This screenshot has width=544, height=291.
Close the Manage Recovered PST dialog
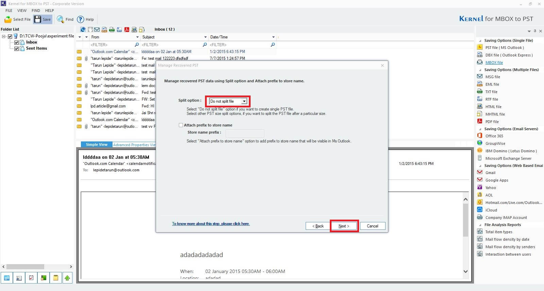coord(382,65)
